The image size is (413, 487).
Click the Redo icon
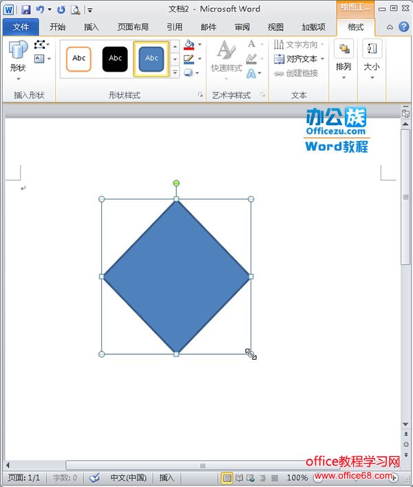pyautogui.click(x=61, y=10)
